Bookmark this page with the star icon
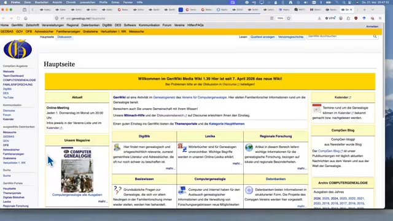Image resolution: width=393 pixels, height=221 pixels. (x=289, y=18)
